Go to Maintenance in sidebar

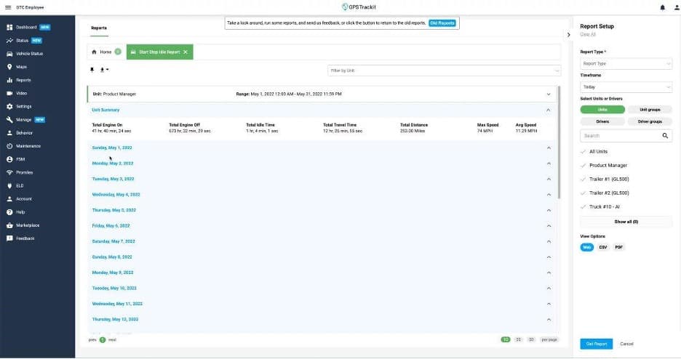(x=28, y=146)
